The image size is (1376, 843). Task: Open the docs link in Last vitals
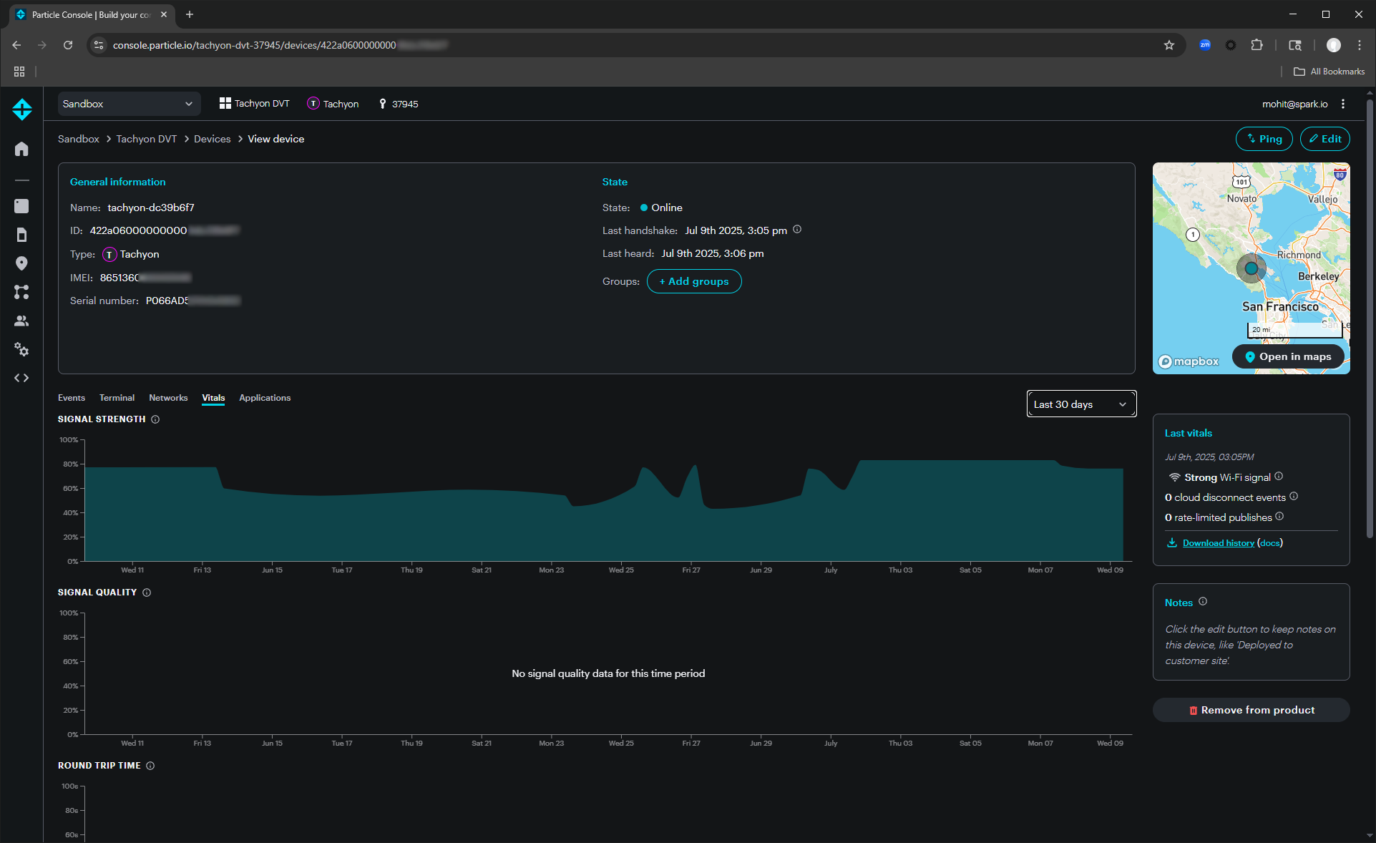pyautogui.click(x=1269, y=543)
